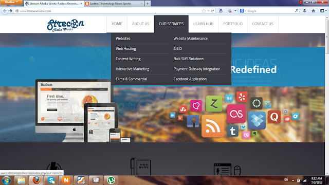Go back with the browser back arrow

5,11
